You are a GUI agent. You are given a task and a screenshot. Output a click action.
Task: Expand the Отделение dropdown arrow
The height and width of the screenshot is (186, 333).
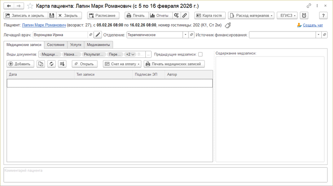[x=185, y=35]
